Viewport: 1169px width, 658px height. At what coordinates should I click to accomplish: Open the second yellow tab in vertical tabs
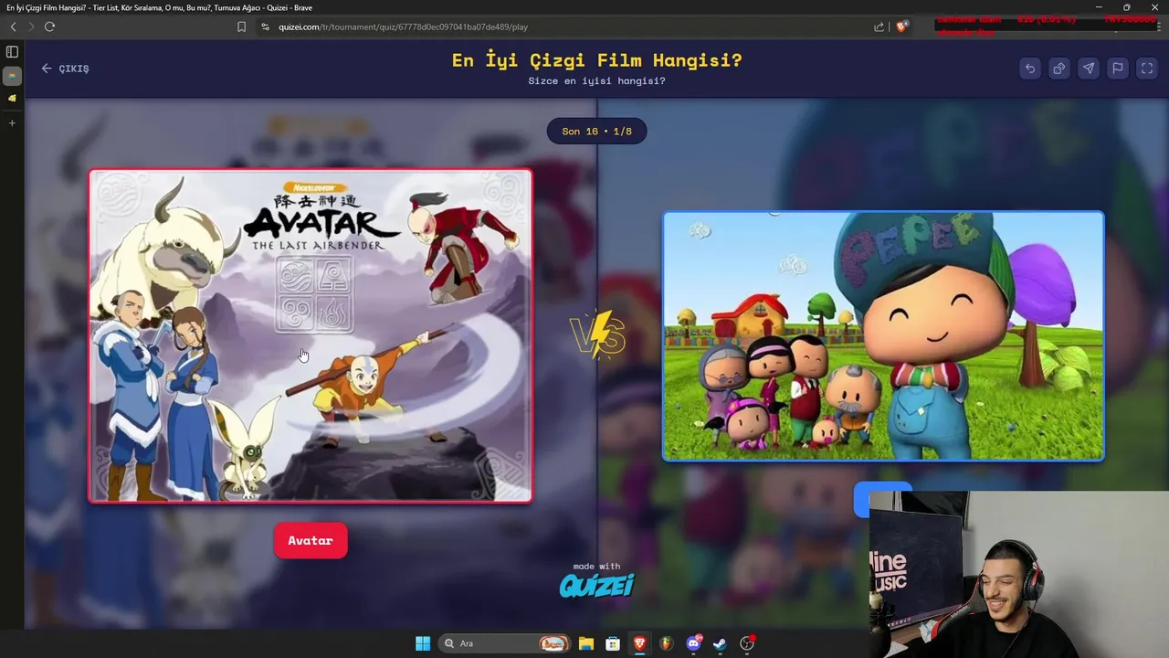(x=12, y=98)
